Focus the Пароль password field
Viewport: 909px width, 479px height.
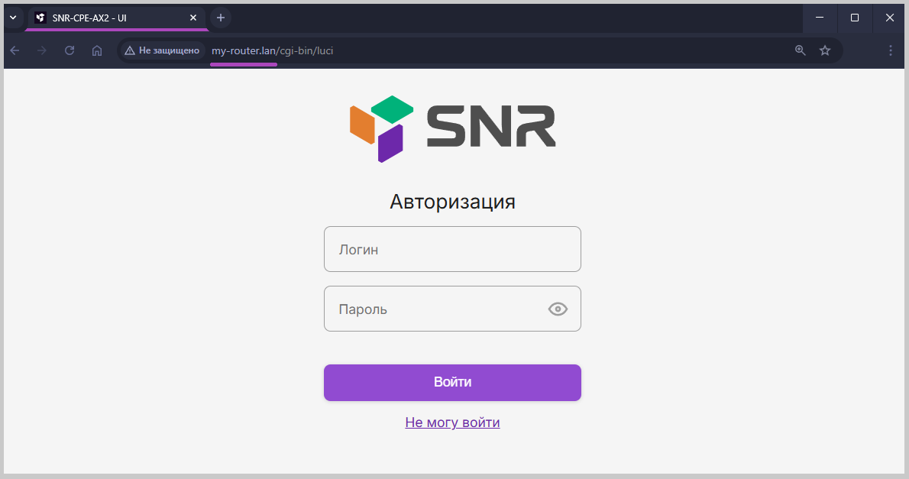tap(435, 309)
